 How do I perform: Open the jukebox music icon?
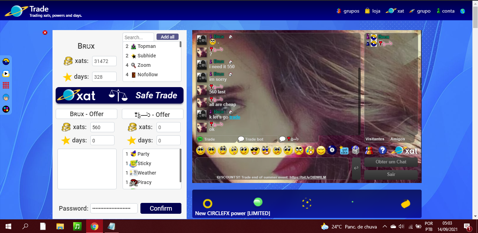355,150
